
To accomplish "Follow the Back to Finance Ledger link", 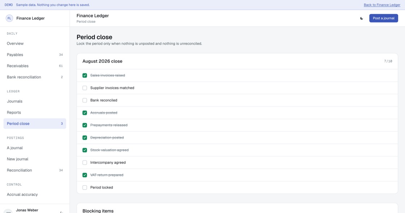I will pos(382,5).
